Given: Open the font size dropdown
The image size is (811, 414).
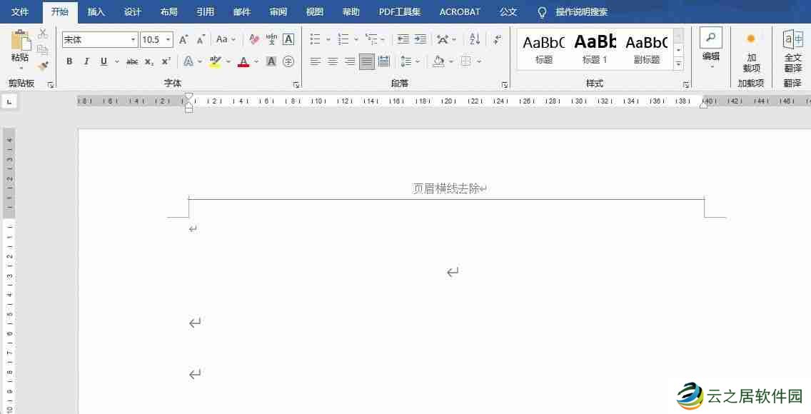Looking at the screenshot, I should (168, 39).
